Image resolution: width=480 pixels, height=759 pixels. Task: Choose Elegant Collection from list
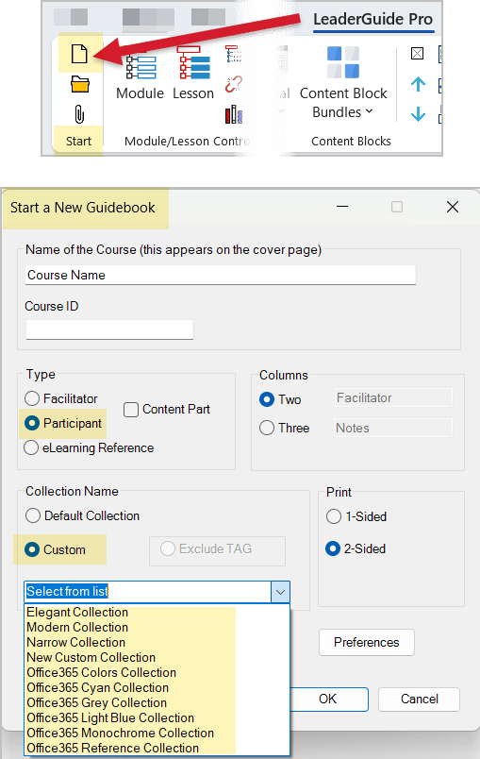pos(77,612)
